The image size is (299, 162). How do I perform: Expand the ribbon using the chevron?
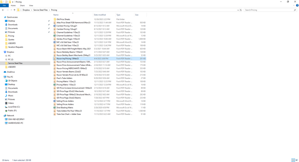click(294, 6)
